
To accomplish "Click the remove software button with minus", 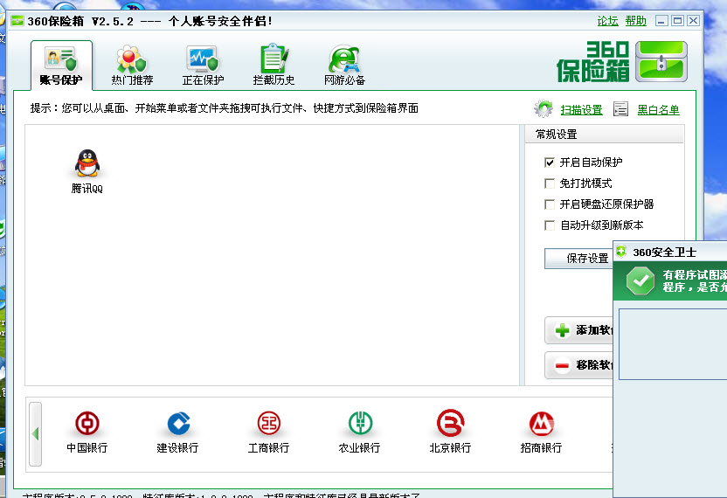I will [579, 365].
